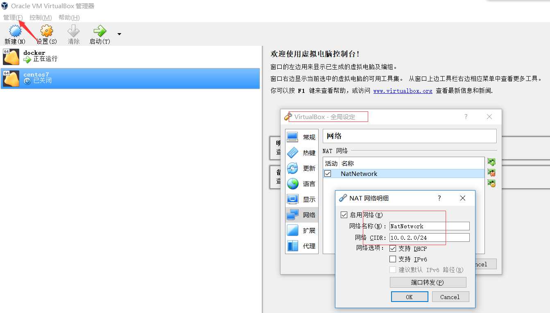Click the 网络 CIDR input field
The width and height of the screenshot is (550, 313).
coord(429,238)
